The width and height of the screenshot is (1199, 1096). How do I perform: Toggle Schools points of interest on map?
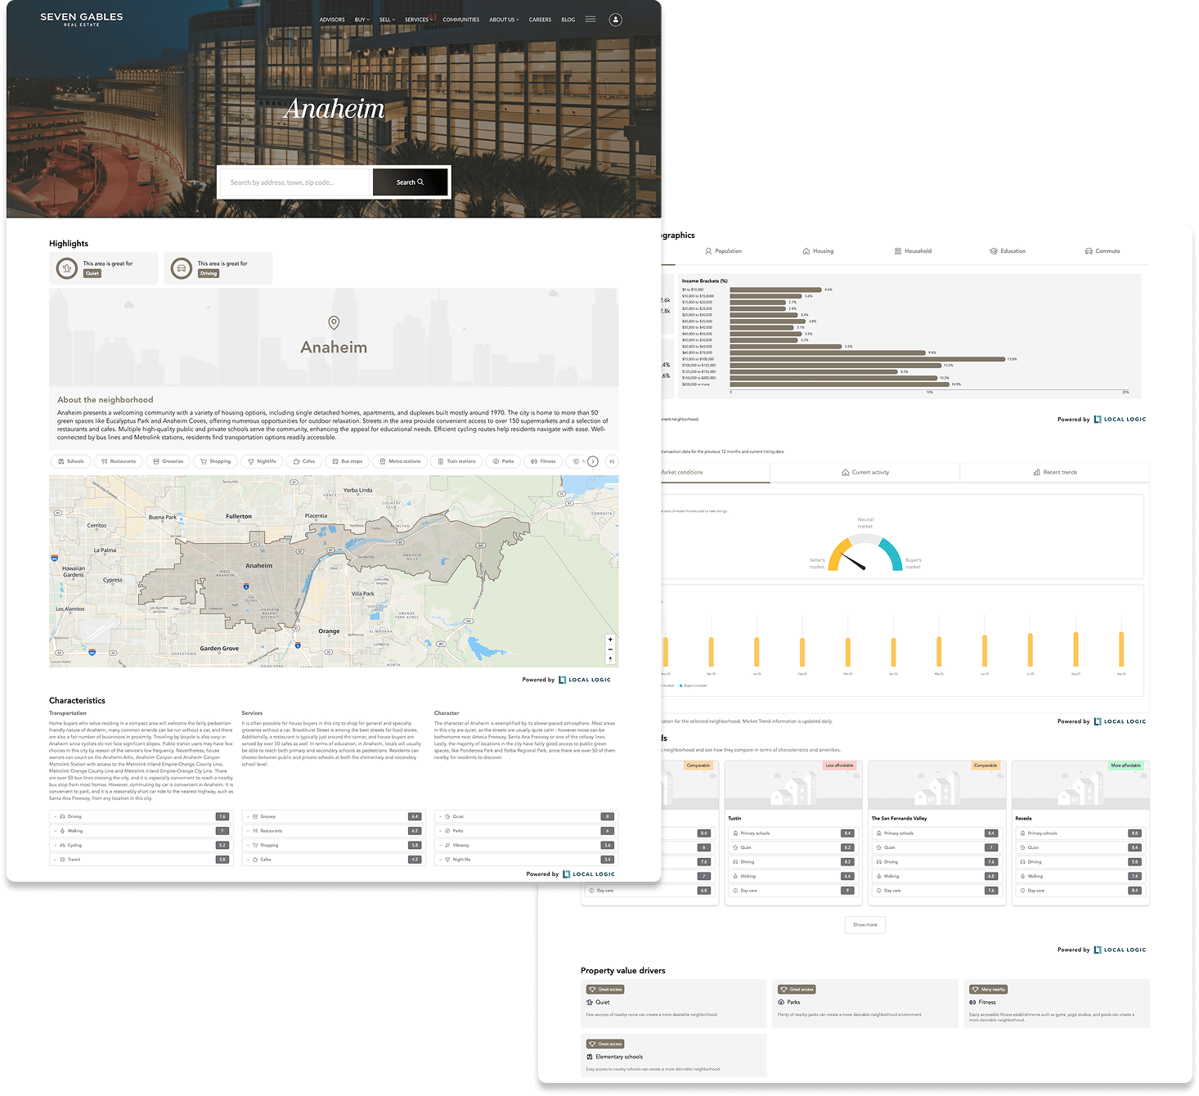(x=70, y=461)
